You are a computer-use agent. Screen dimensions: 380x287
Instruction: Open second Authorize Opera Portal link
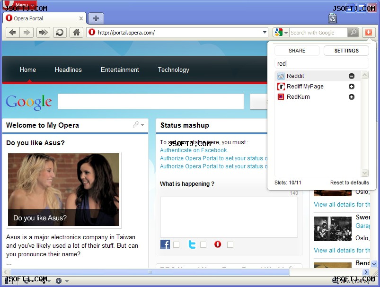(213, 166)
